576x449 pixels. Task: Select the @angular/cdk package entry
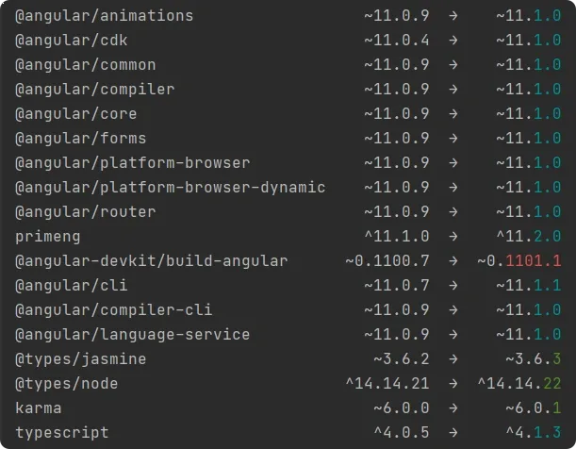point(75,41)
